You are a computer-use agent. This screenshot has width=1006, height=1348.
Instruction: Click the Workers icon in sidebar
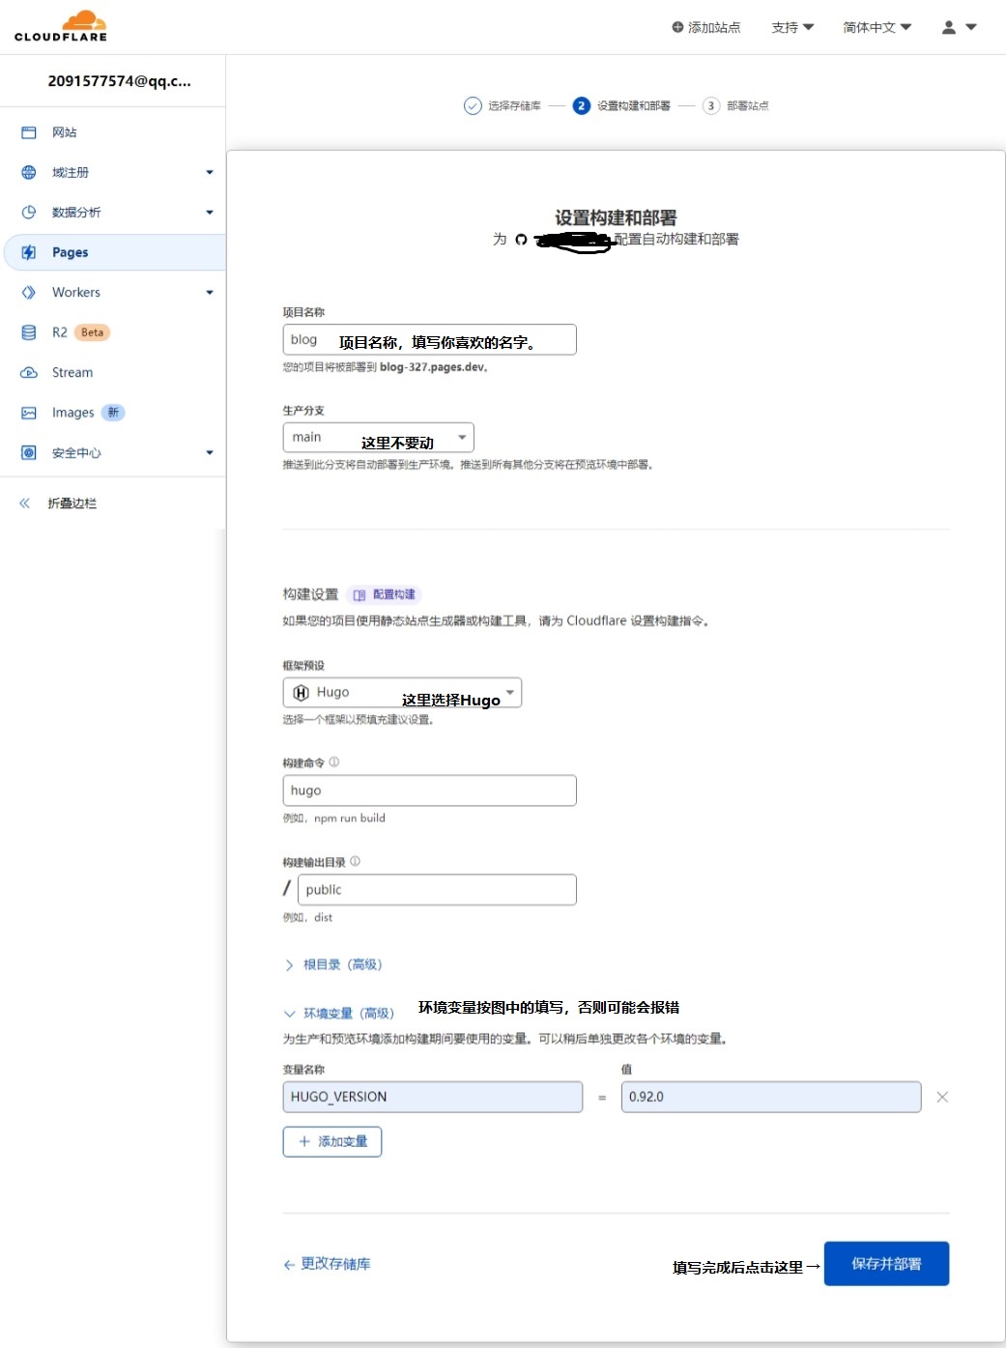point(29,292)
